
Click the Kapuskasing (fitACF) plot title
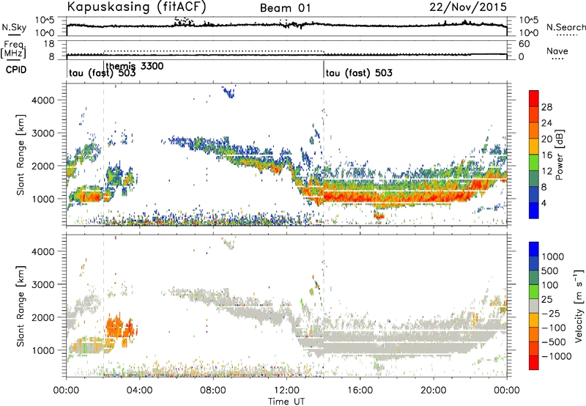pyautogui.click(x=136, y=7)
